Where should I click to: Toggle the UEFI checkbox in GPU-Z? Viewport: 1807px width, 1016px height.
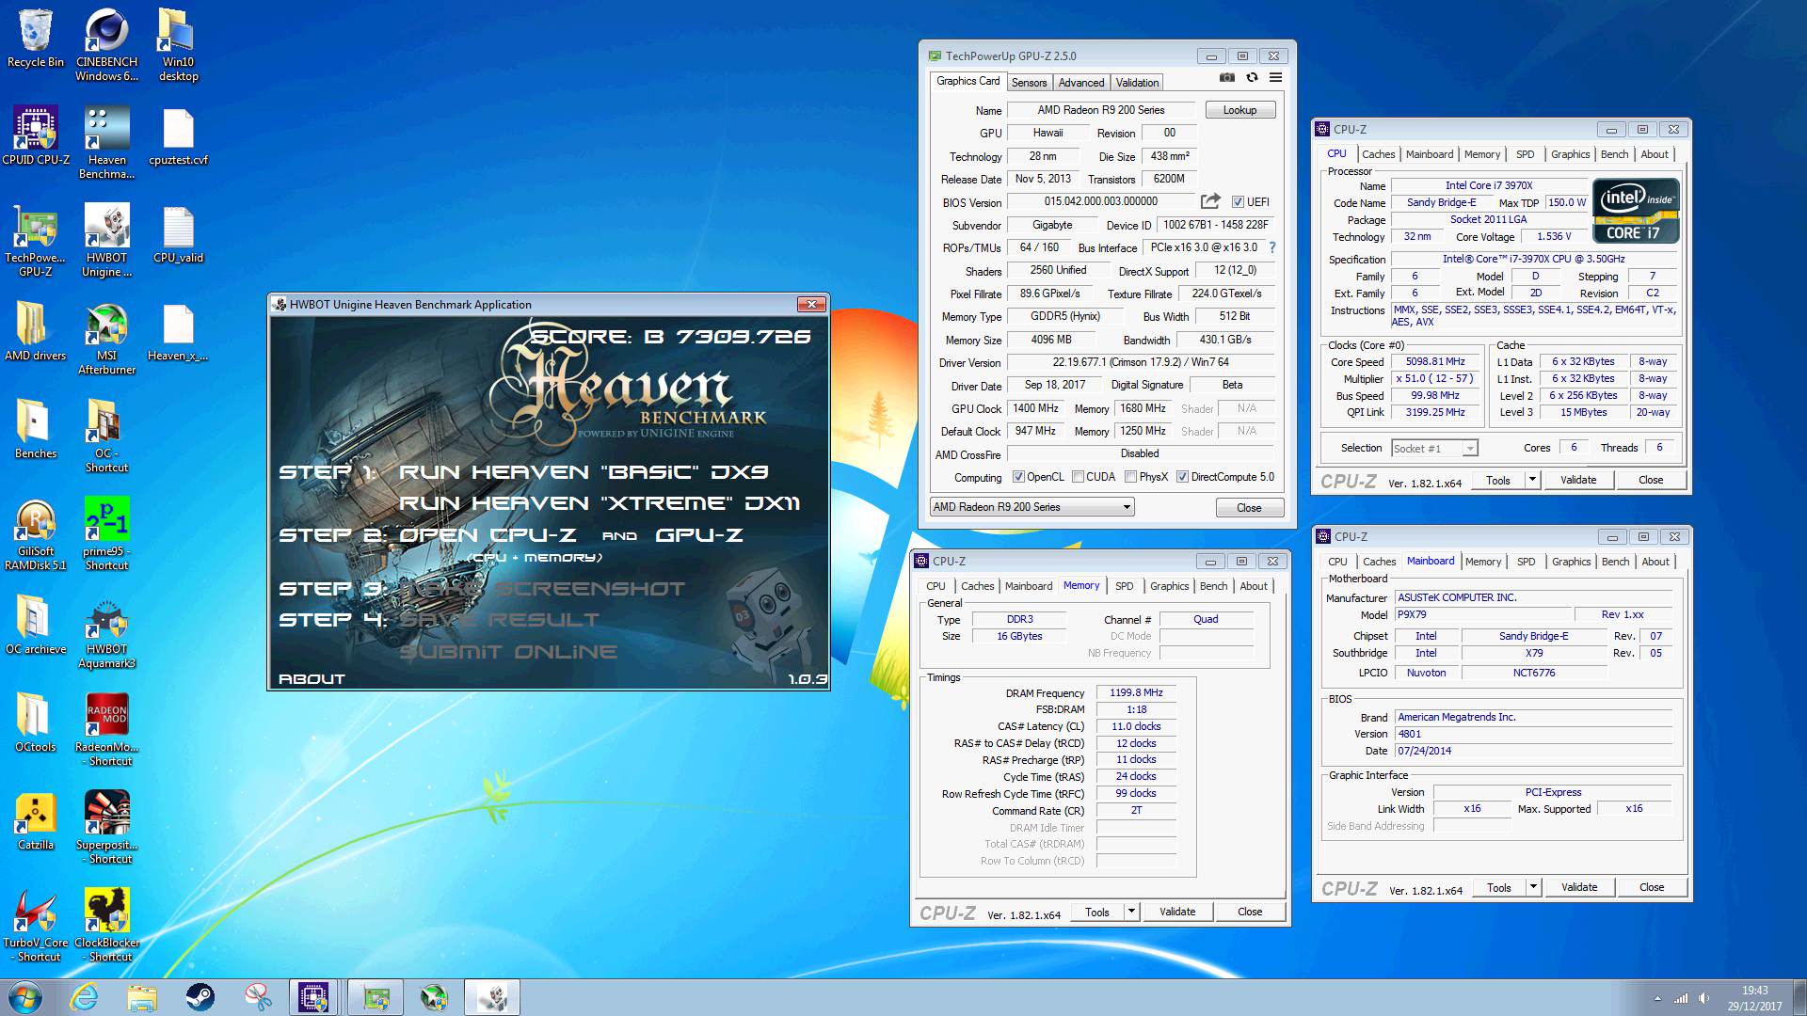pyautogui.click(x=1238, y=202)
